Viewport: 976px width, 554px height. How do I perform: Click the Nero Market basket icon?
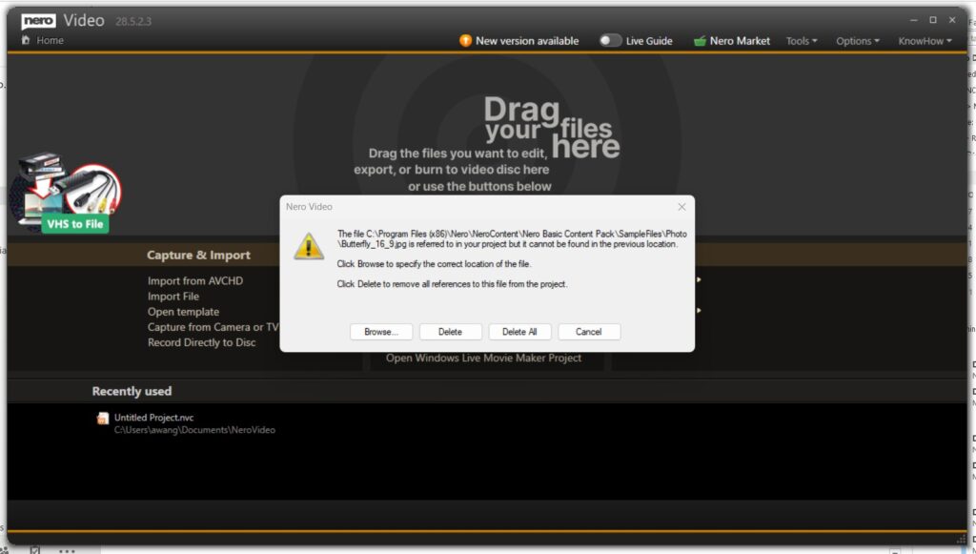(700, 41)
